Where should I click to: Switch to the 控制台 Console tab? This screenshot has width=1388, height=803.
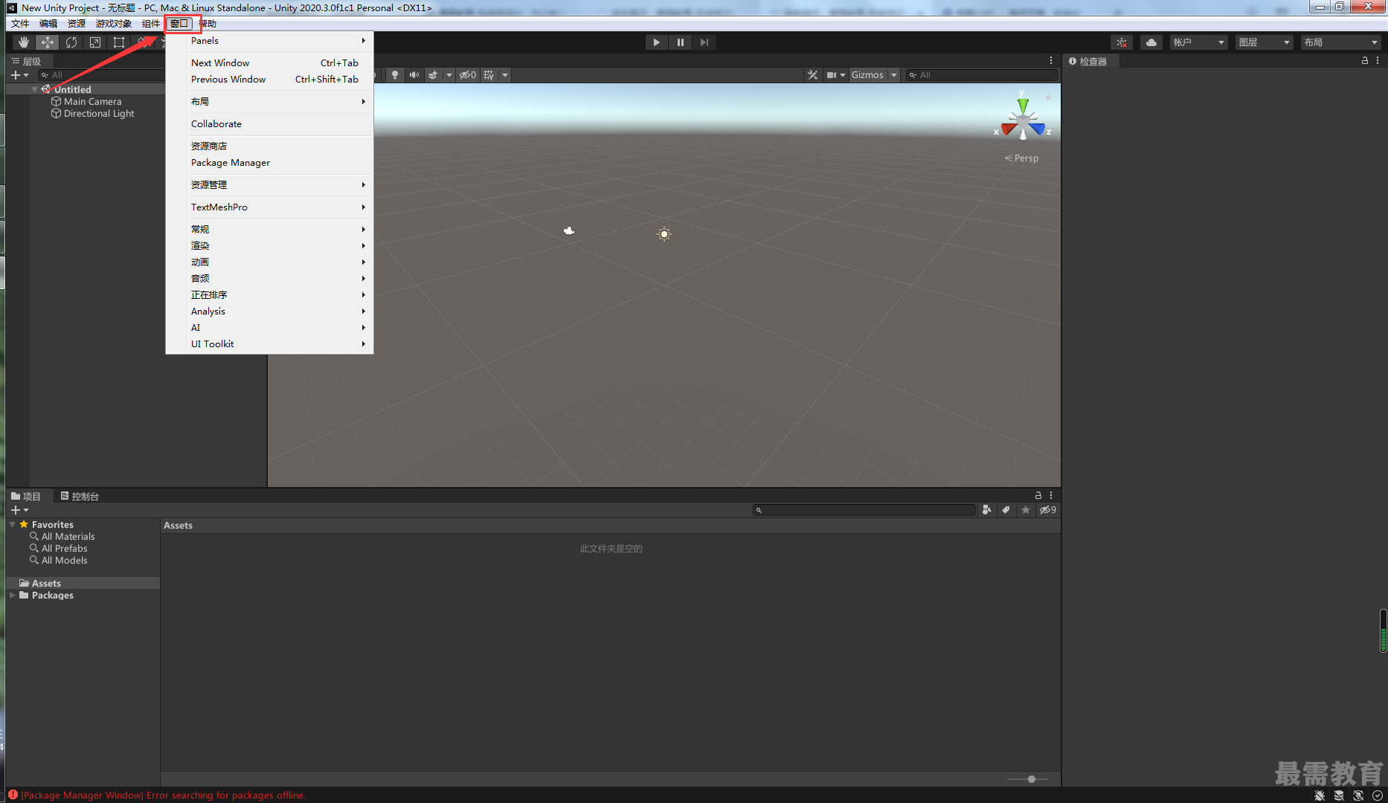pyautogui.click(x=80, y=497)
